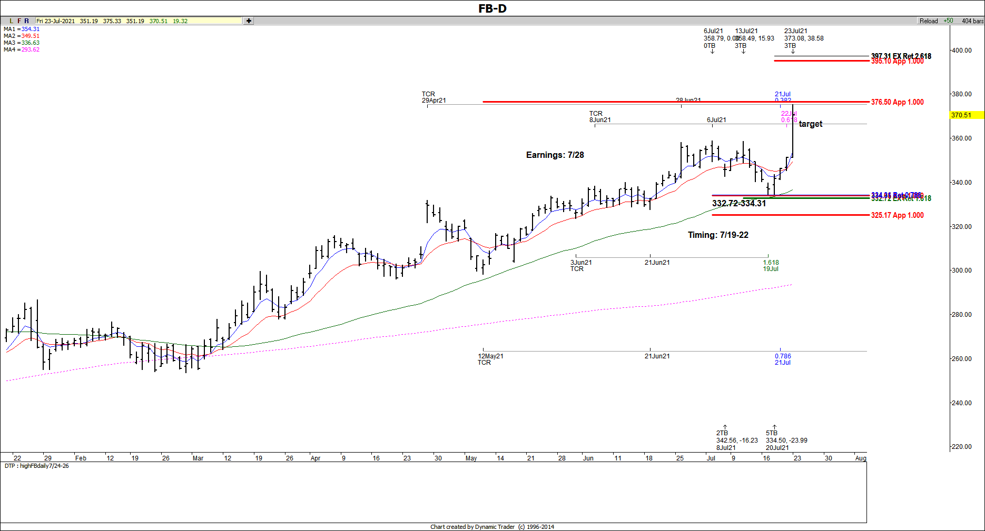Click the TCR 8Jun21 time cycle label
The image size is (985, 531).
point(599,117)
